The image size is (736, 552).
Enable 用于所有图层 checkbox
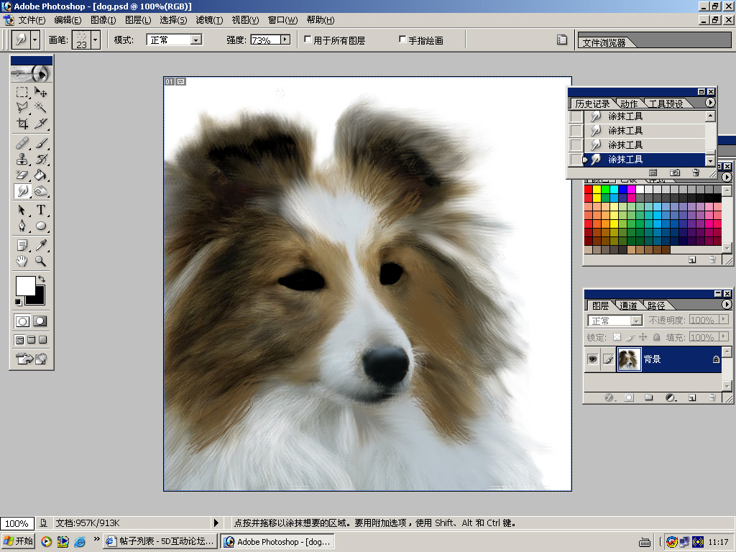click(308, 40)
